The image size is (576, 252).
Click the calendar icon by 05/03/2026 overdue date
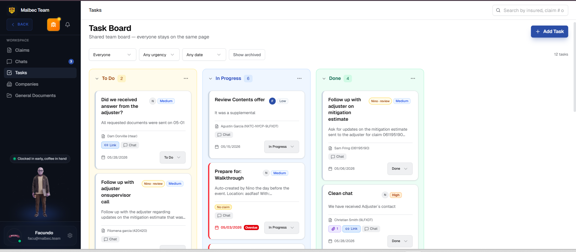[217, 228]
